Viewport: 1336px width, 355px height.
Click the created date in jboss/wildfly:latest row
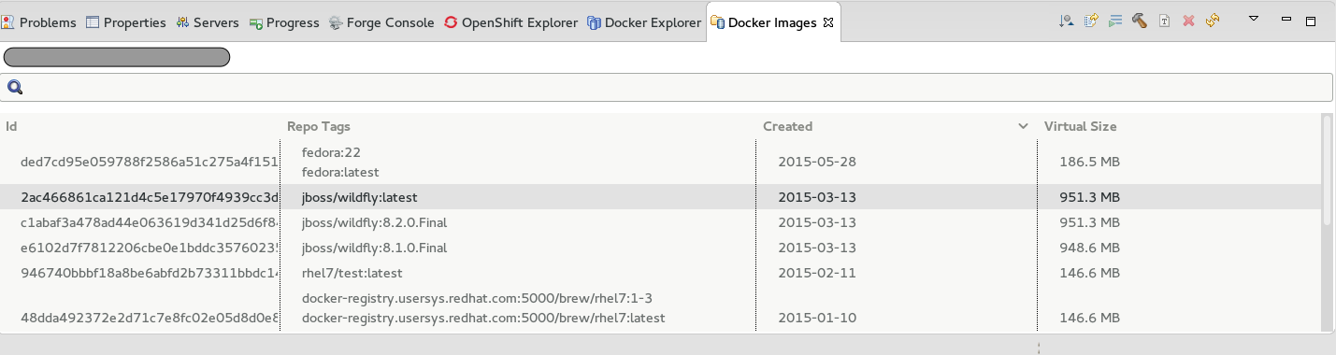click(817, 197)
